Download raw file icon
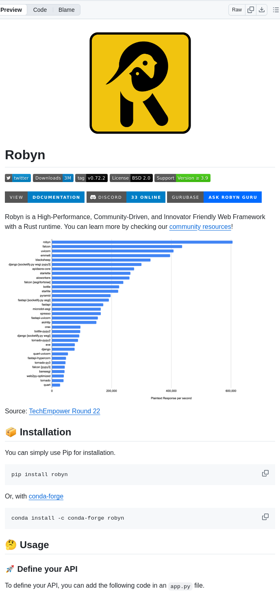 pyautogui.click(x=262, y=10)
